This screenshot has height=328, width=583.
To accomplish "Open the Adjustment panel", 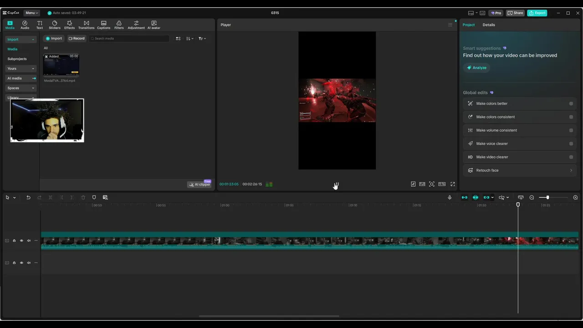I will click(136, 25).
